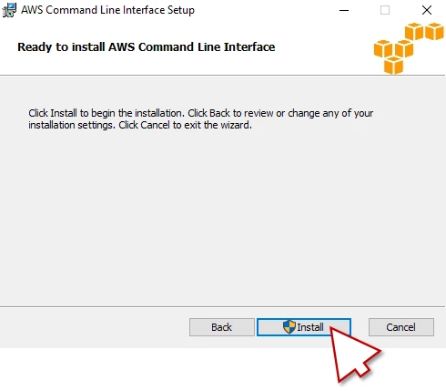Minimize the AWS CLI Setup window
Viewport: 446px width, 391px height.
click(344, 10)
